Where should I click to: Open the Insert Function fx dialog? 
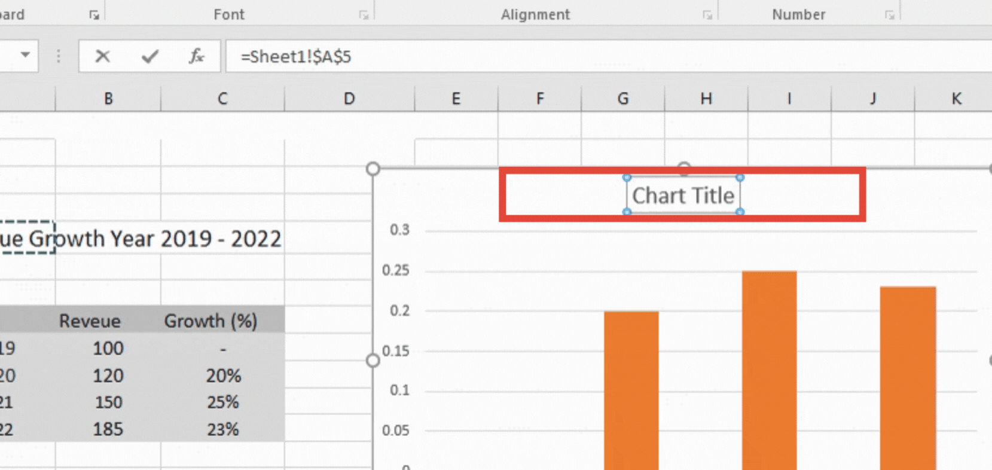click(196, 56)
